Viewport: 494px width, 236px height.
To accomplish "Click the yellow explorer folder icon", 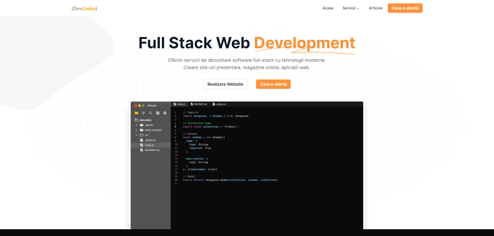I will tap(136, 113).
